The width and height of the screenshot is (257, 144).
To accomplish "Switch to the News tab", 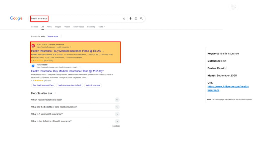I will 49,27.
